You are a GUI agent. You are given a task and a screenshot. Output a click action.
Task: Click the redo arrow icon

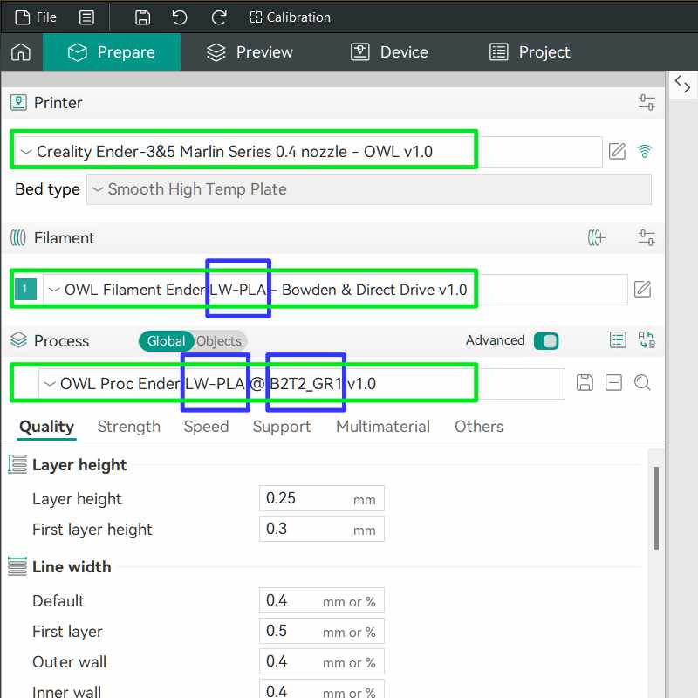(x=219, y=17)
